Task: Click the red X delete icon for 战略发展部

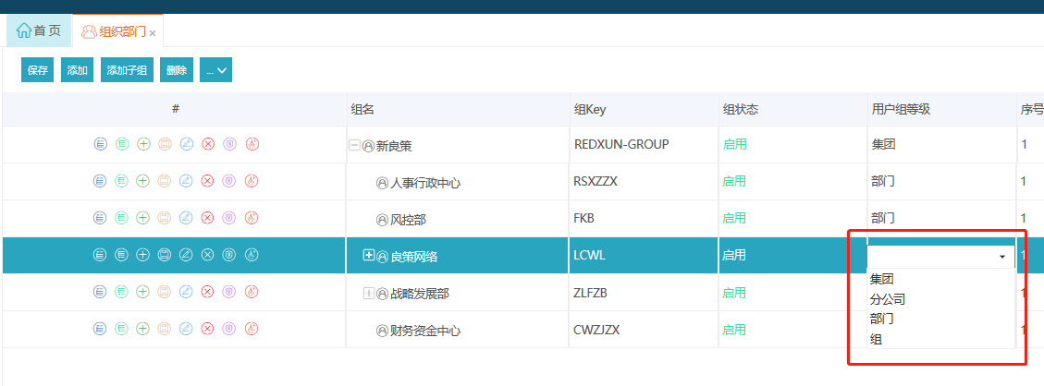Action: (208, 292)
